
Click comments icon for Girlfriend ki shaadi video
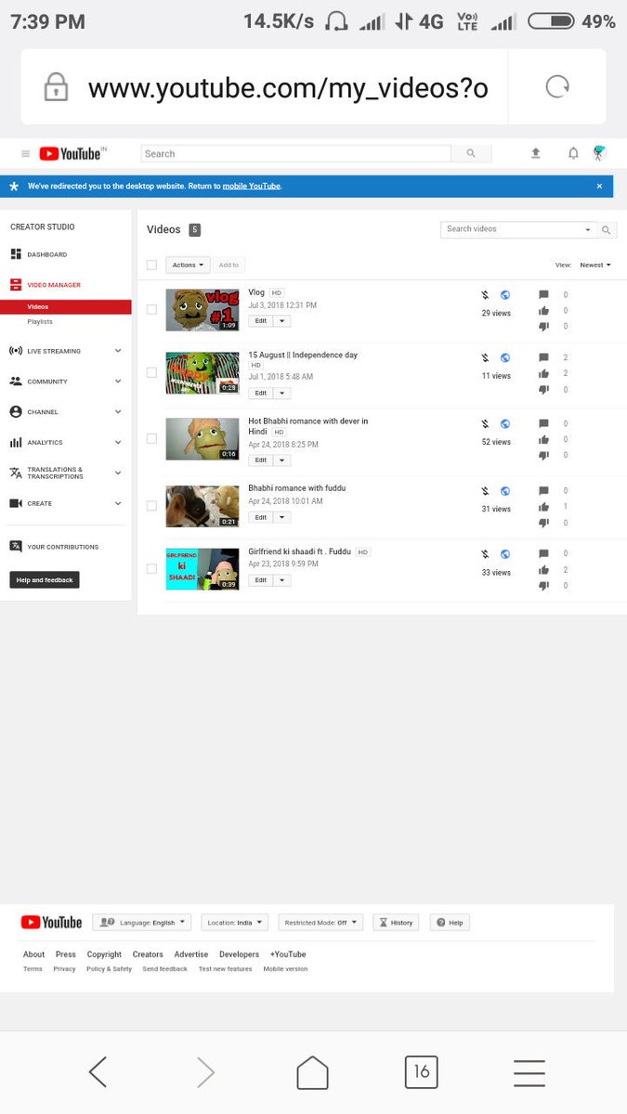pos(544,553)
